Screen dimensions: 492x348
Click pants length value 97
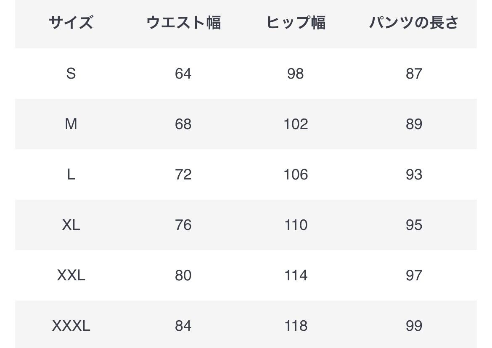(414, 275)
